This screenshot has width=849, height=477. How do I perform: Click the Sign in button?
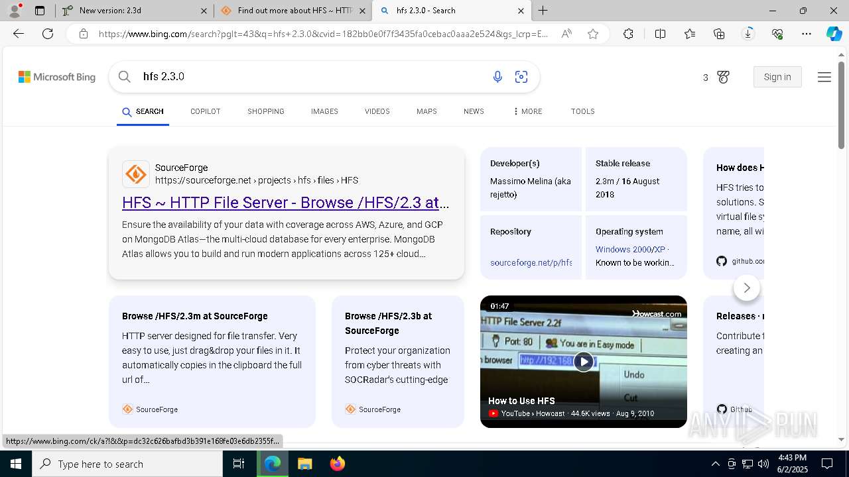[777, 77]
